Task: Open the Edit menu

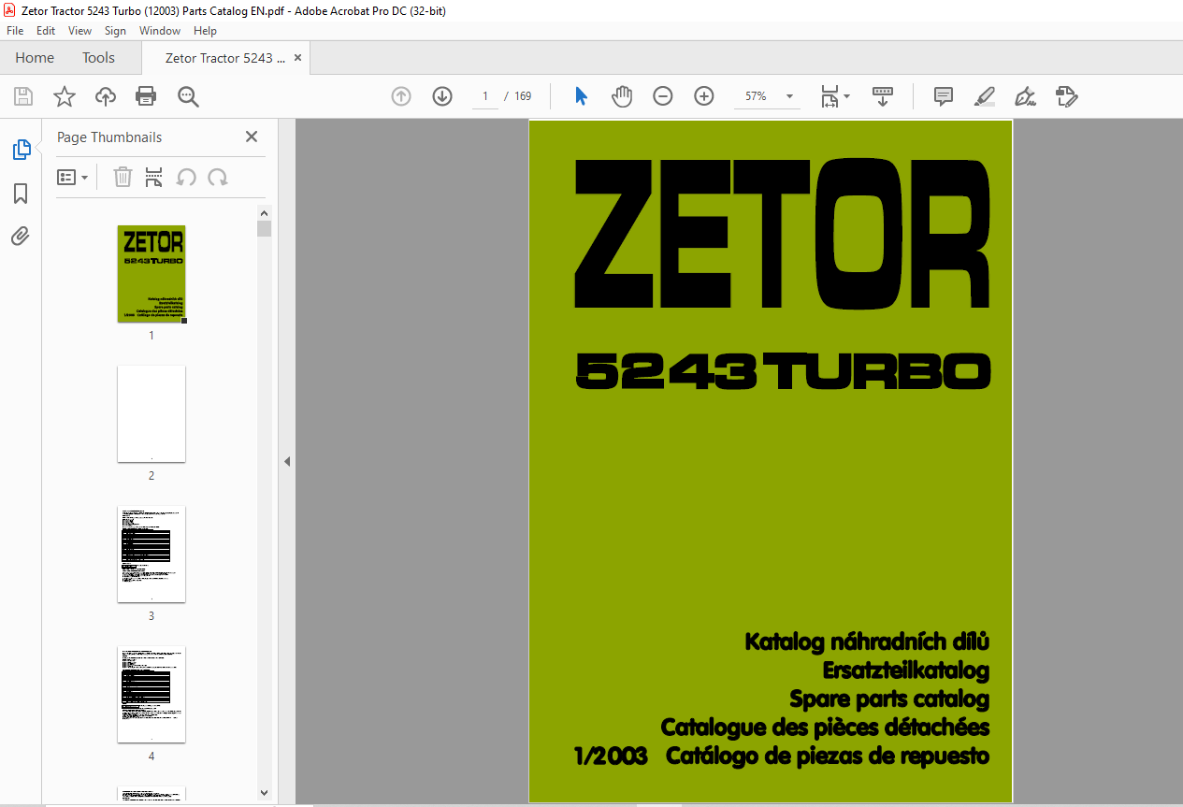Action: (46, 31)
